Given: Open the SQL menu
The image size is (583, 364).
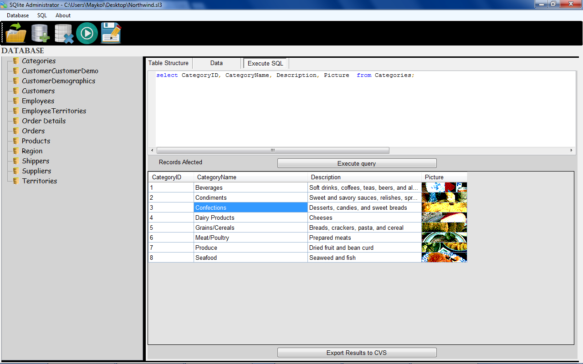Looking at the screenshot, I should 41,15.
